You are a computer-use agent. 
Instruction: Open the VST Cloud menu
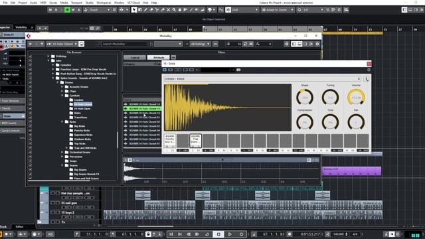pyautogui.click(x=133, y=3)
